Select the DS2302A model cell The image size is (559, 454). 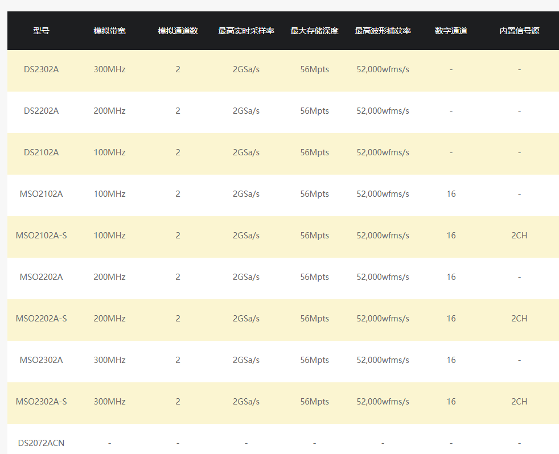pyautogui.click(x=41, y=69)
